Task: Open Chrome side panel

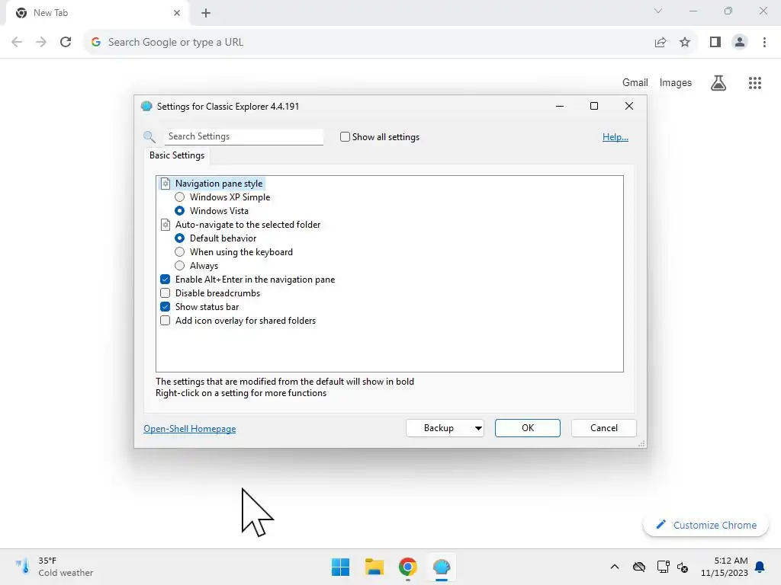Action: pyautogui.click(x=715, y=43)
